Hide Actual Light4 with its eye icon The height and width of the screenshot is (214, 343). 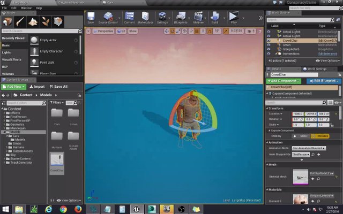coord(269,32)
